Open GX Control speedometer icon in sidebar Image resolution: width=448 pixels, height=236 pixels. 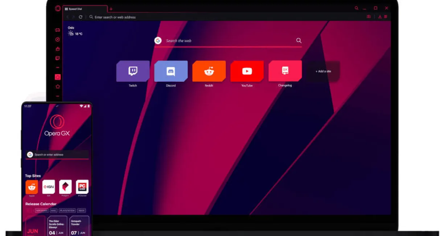57,39
